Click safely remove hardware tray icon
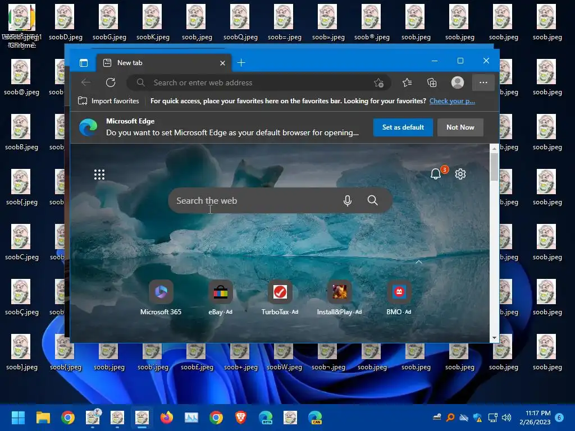The image size is (575, 431). tap(437, 417)
